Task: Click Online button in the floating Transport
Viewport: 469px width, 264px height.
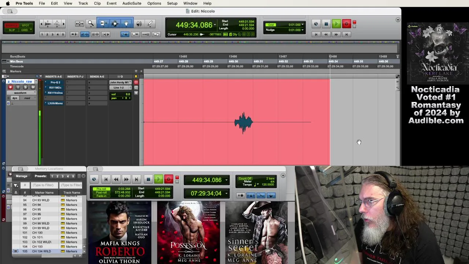Action: [x=94, y=179]
